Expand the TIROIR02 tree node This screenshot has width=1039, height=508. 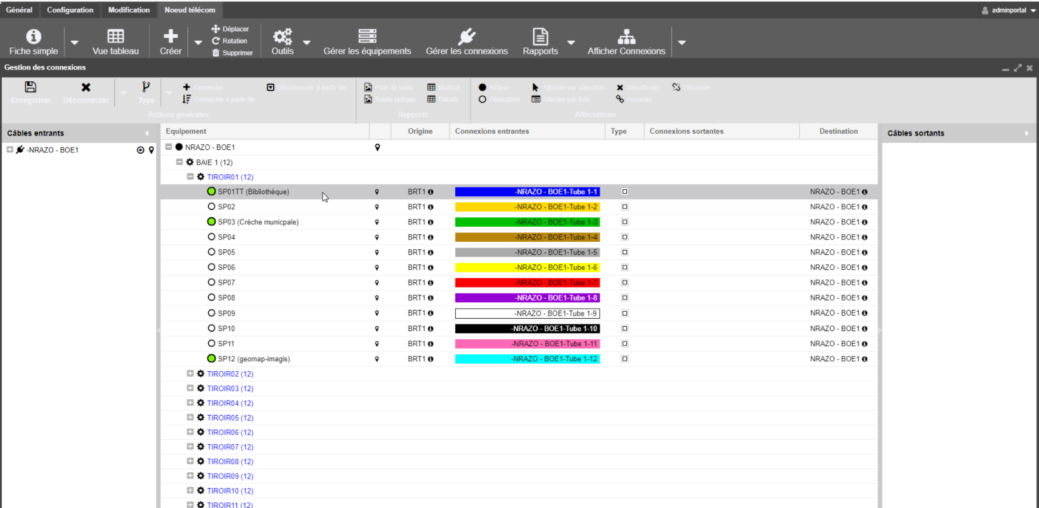coord(190,374)
